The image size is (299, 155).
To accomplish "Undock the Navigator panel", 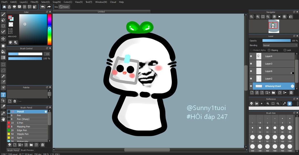I will pyautogui.click(x=294, y=12).
